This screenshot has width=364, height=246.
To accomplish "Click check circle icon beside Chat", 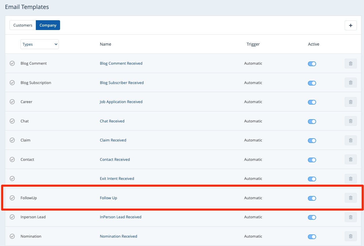I will point(12,121).
